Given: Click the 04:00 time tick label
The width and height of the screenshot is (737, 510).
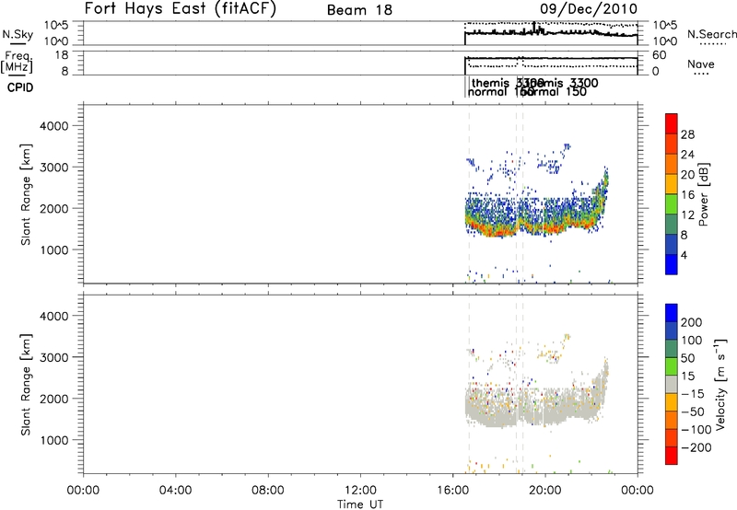Looking at the screenshot, I should coord(175,491).
